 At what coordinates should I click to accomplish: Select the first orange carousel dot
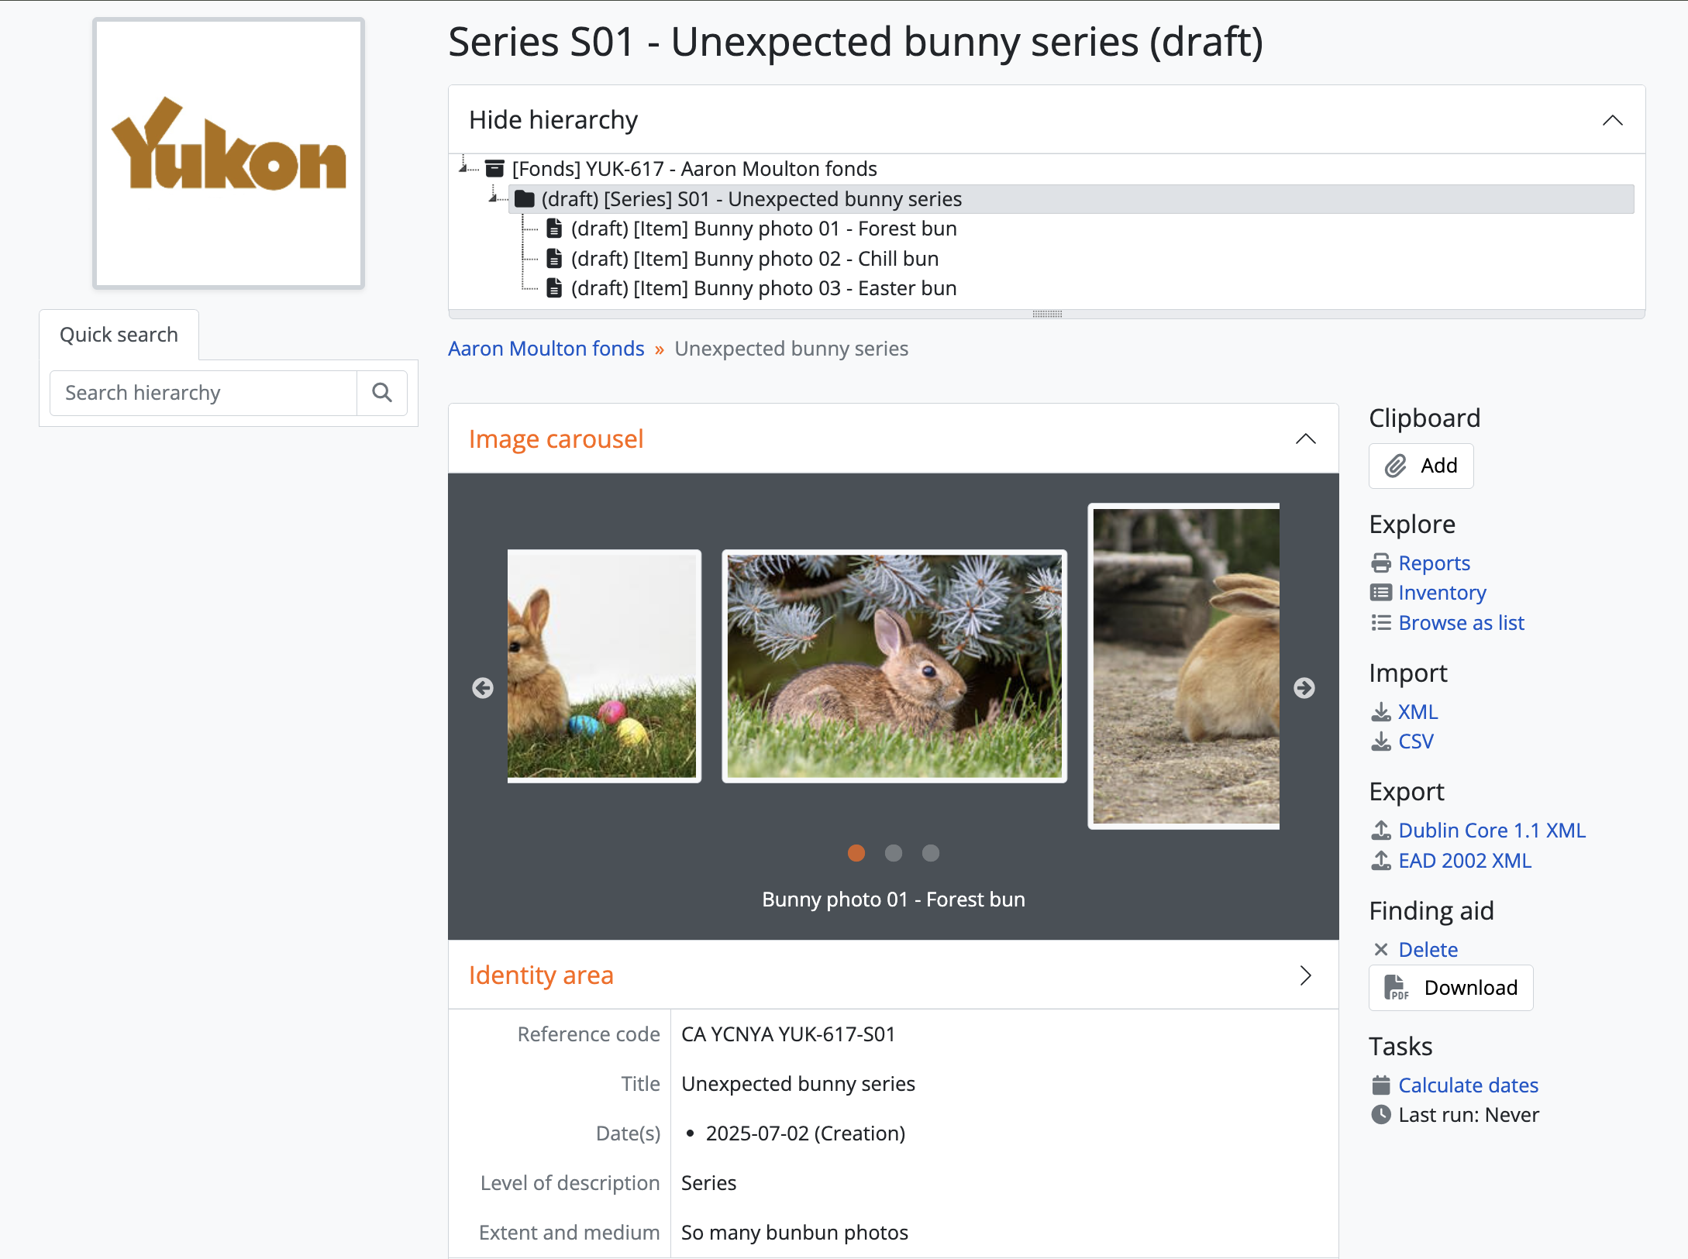856,853
